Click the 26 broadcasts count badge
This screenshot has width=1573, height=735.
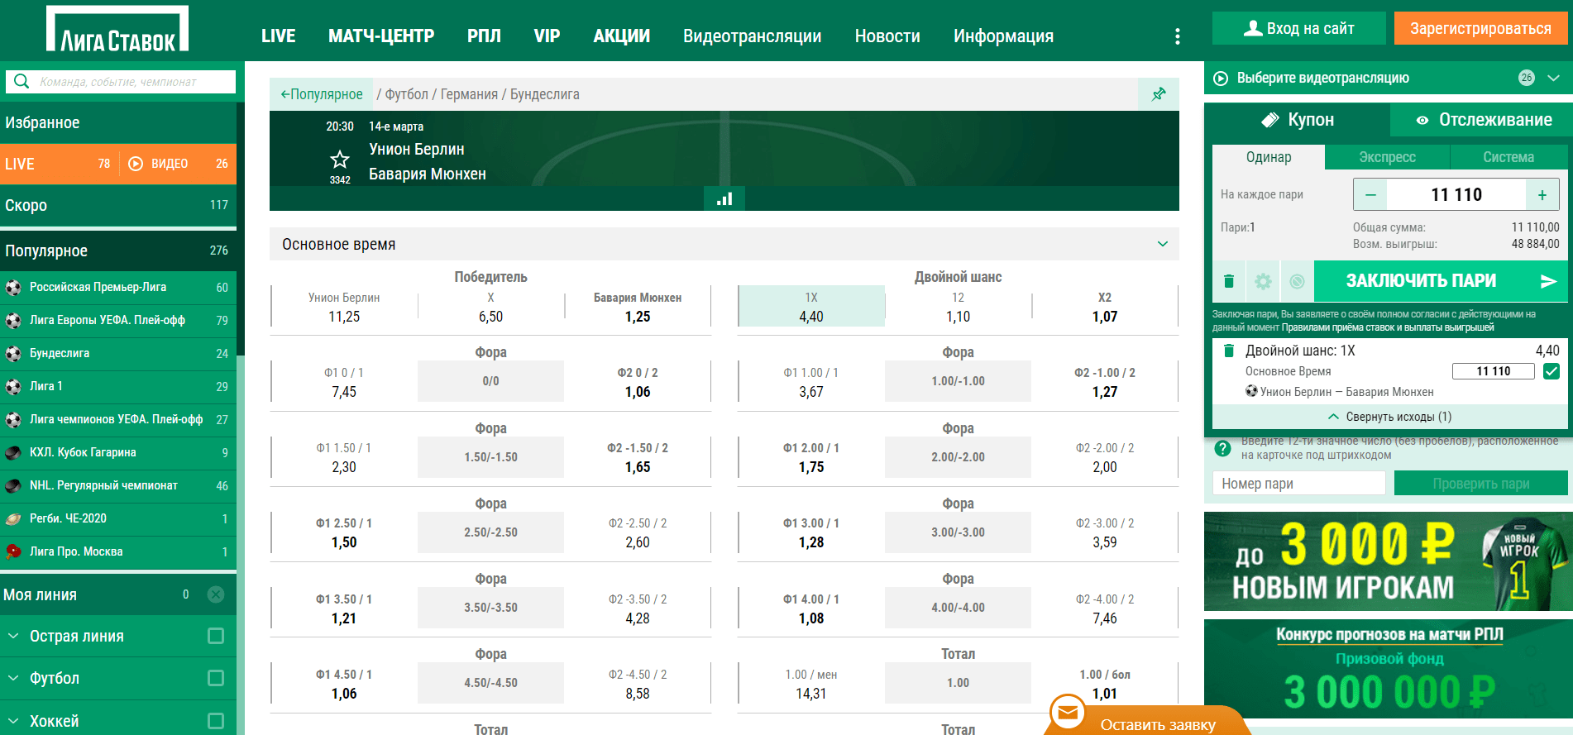(x=1527, y=78)
